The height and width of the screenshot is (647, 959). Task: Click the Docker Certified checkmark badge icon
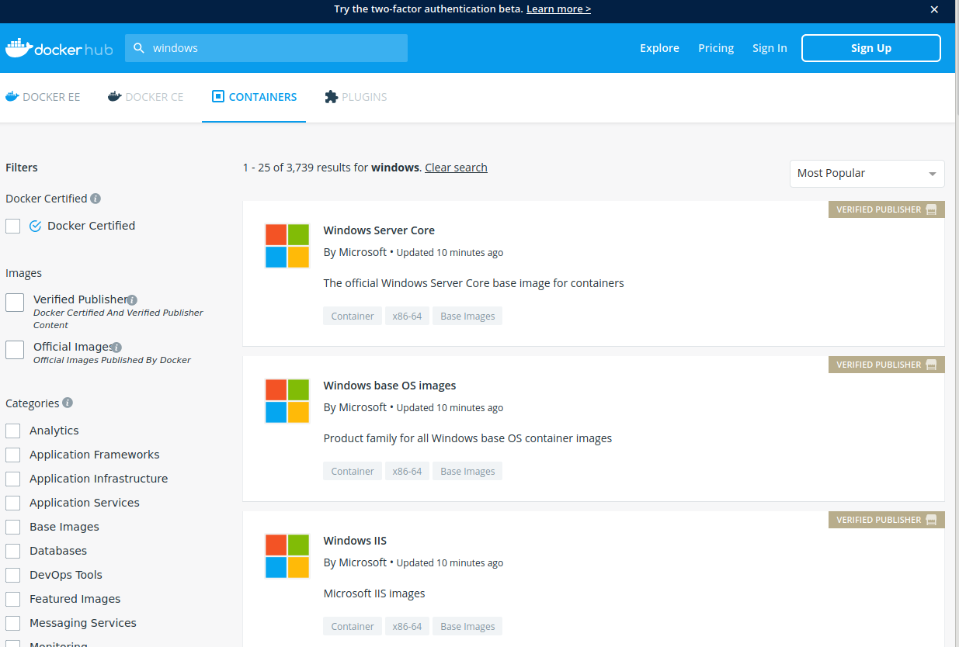point(35,226)
